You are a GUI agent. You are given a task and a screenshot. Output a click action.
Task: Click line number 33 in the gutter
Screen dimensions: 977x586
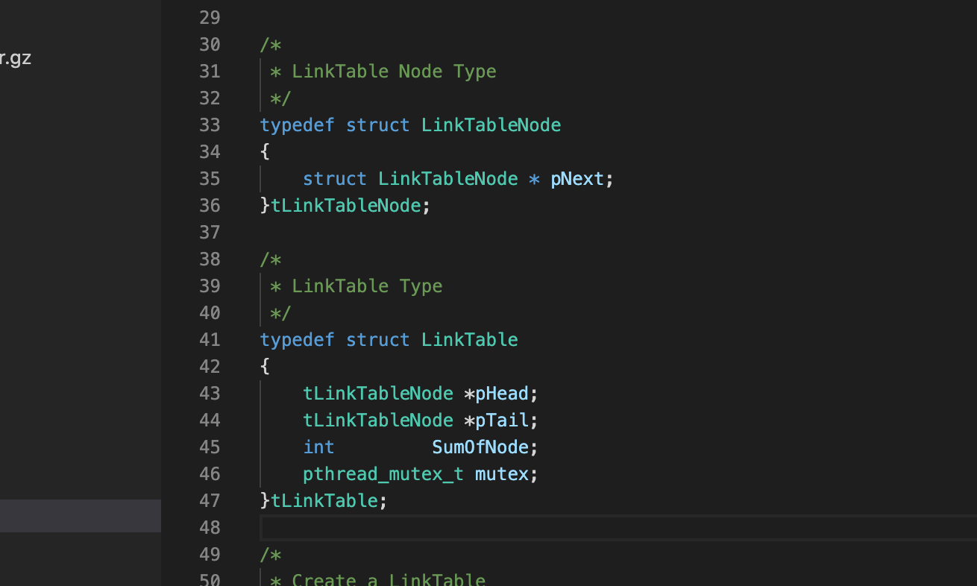coord(210,125)
